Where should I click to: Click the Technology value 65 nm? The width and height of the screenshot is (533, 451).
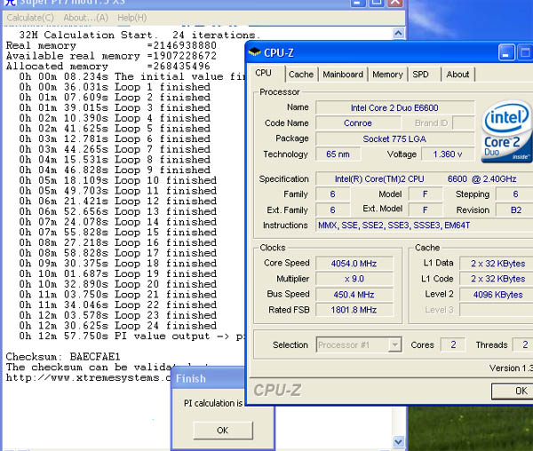tap(338, 154)
